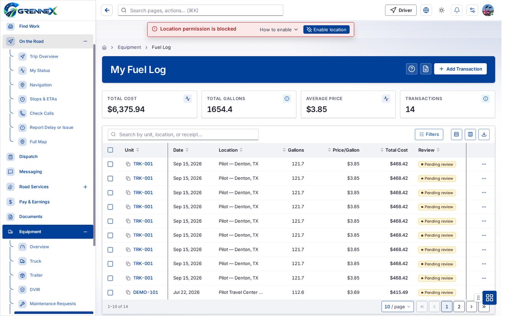
Task: Download the fuel log table
Action: tap(484, 134)
